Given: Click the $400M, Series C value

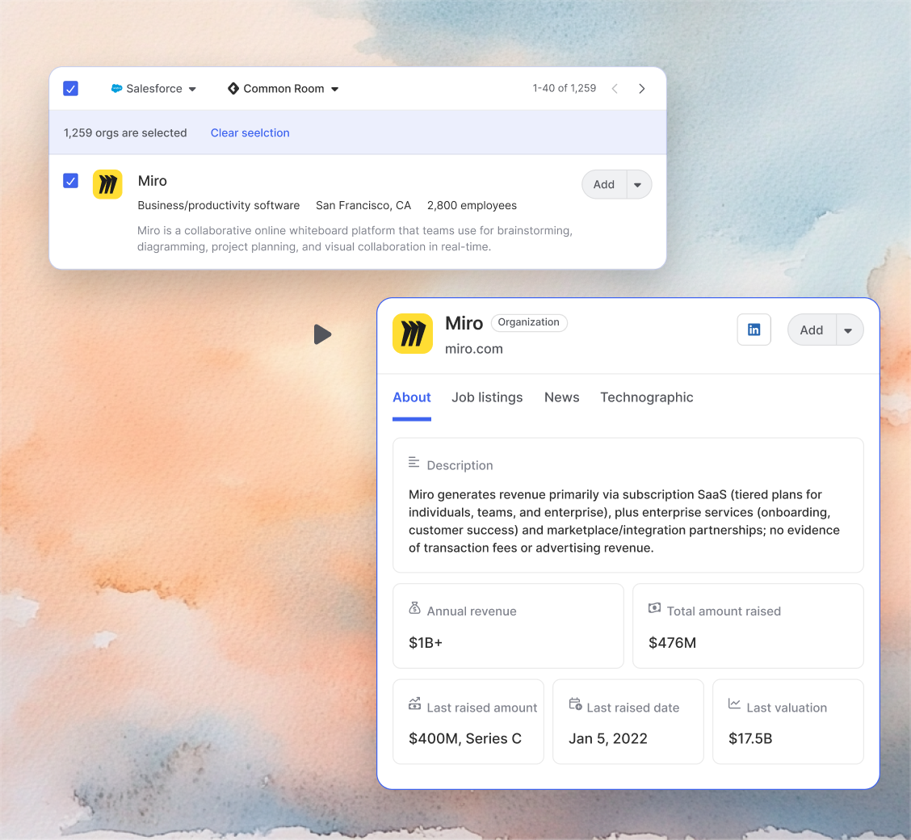Looking at the screenshot, I should coord(465,738).
